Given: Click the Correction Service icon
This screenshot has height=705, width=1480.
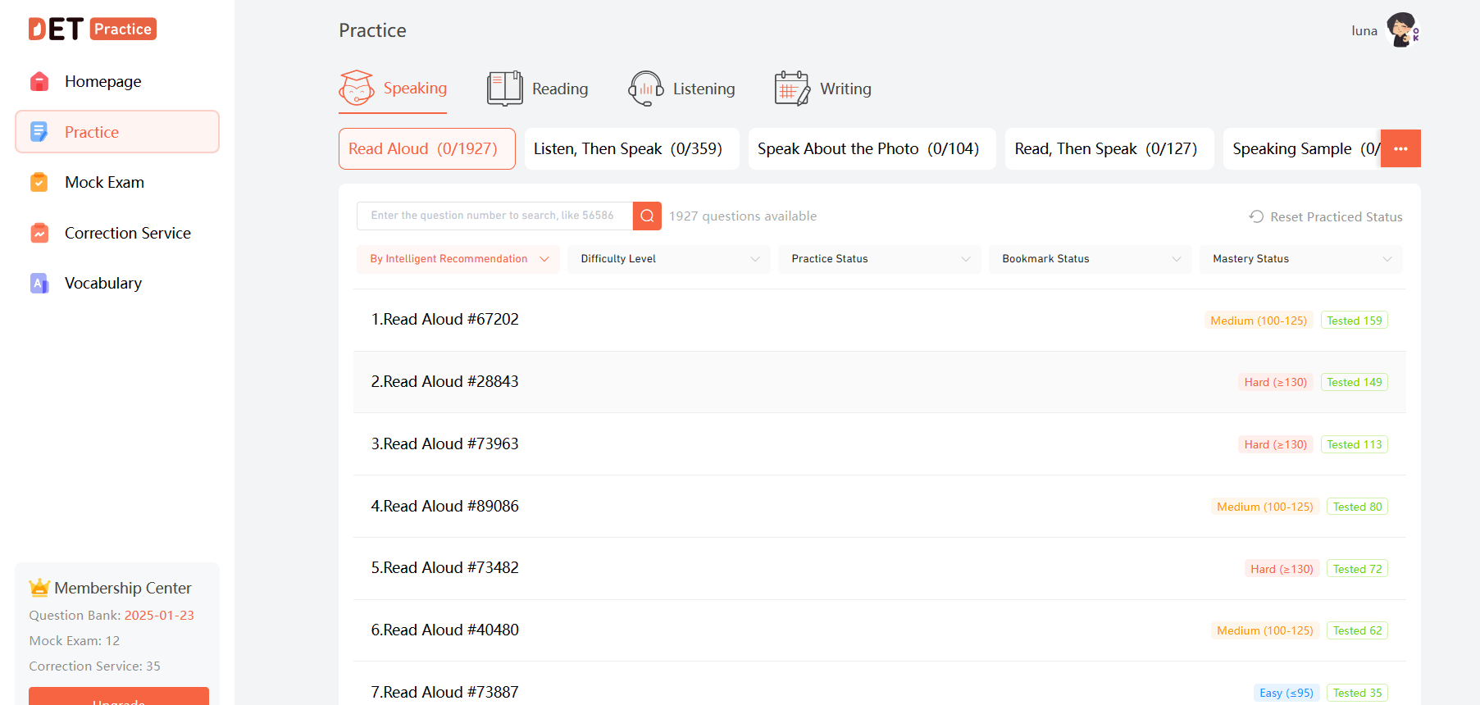Looking at the screenshot, I should point(39,233).
